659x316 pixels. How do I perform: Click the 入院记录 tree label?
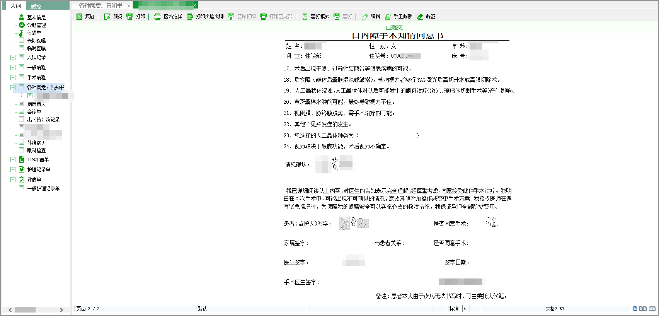coord(36,57)
